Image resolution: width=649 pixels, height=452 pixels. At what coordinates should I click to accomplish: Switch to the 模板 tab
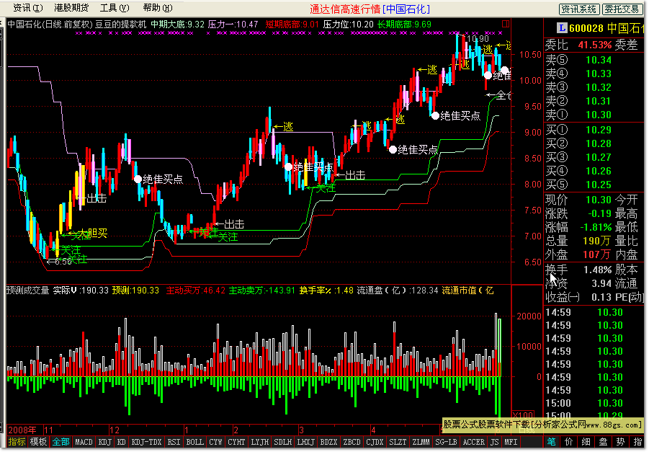pos(38,442)
